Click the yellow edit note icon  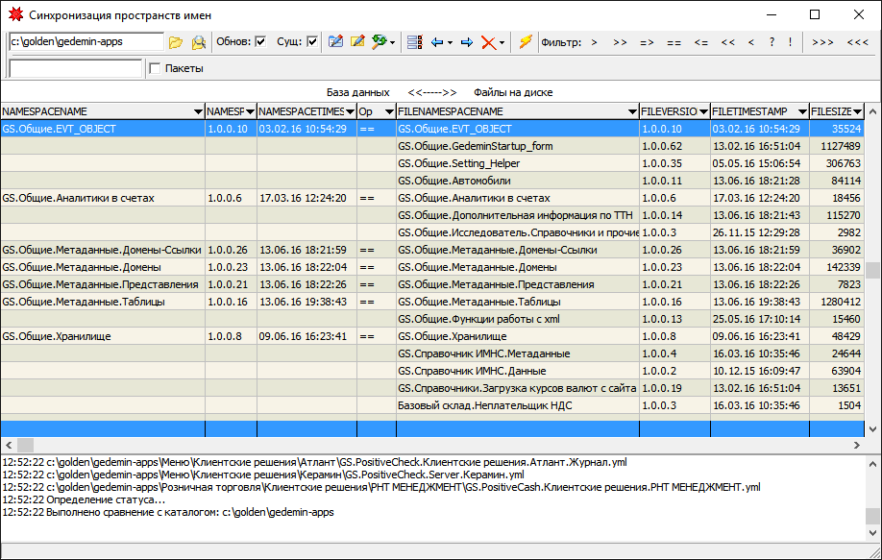357,42
